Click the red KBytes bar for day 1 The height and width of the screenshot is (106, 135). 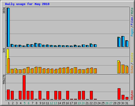[x=8, y=95]
